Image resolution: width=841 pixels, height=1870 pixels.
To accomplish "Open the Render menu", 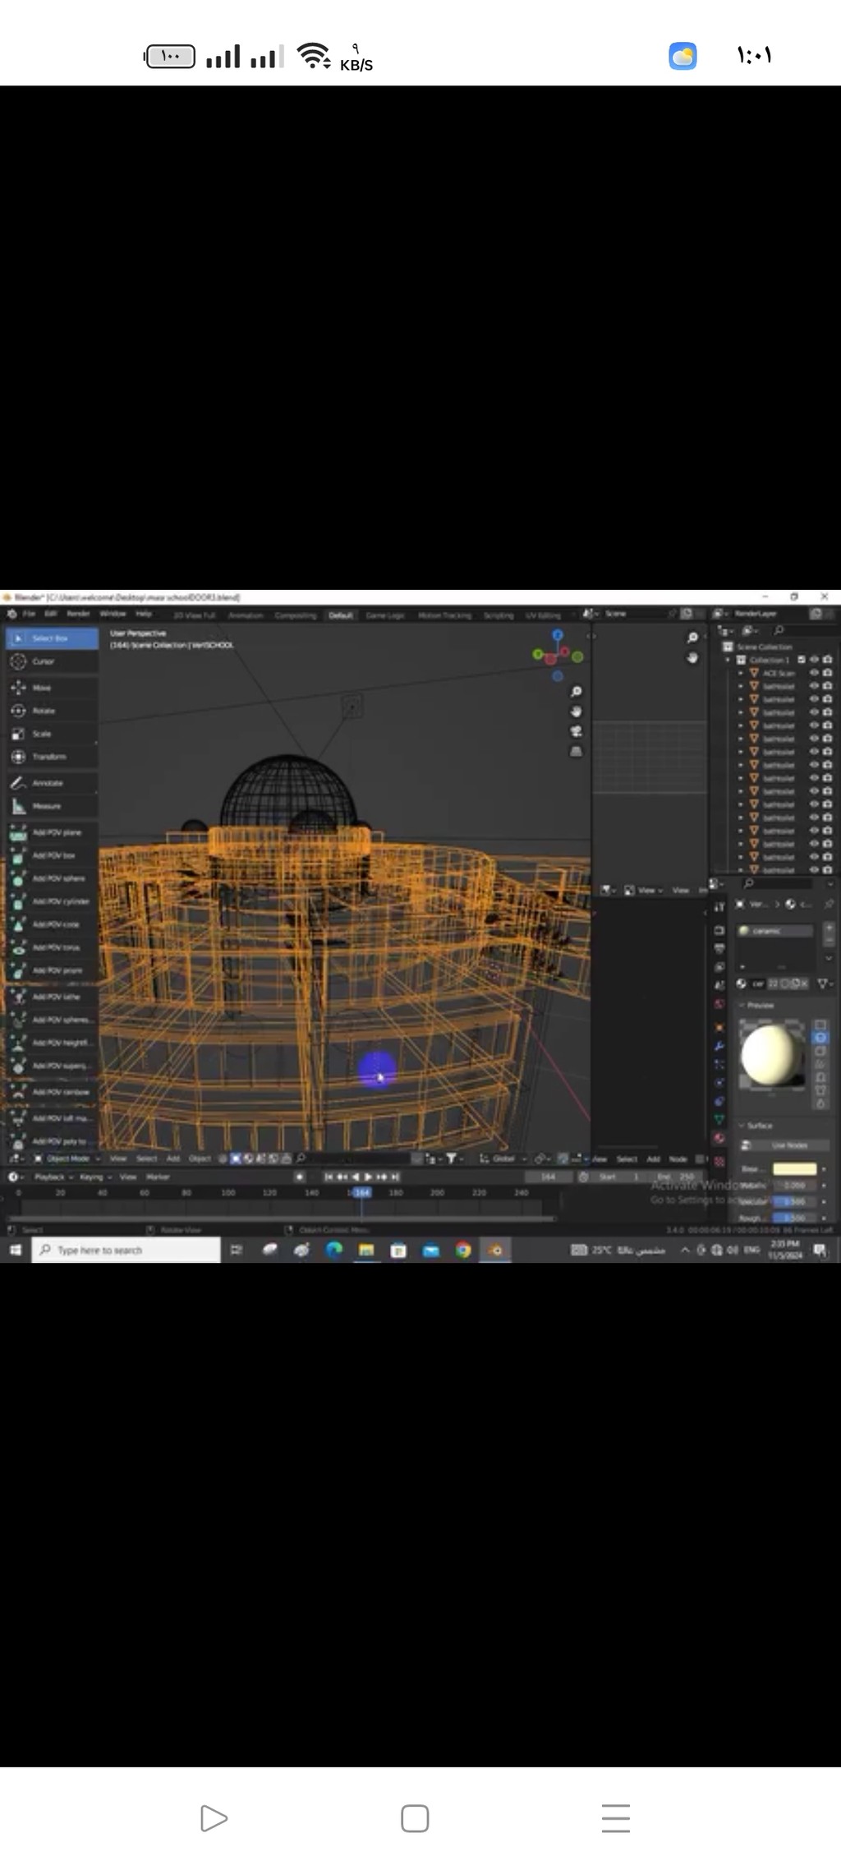I will (x=78, y=614).
